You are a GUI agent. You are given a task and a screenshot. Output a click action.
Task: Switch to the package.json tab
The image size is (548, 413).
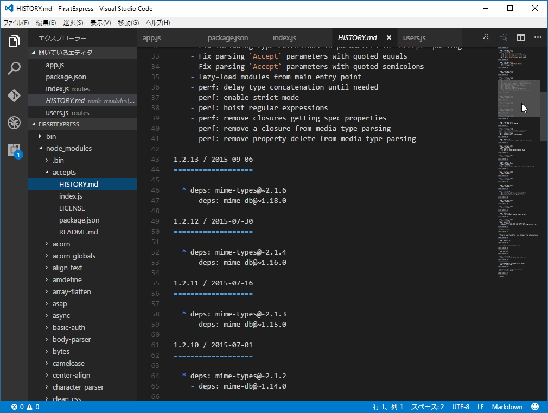point(234,37)
